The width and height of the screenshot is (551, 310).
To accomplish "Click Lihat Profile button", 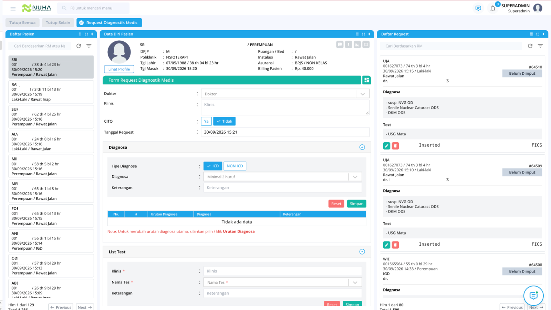I will coord(119,69).
